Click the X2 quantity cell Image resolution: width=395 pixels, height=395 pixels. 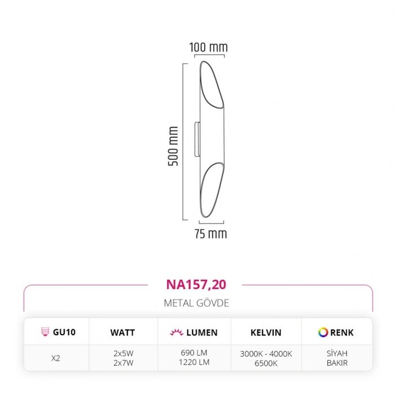55,358
